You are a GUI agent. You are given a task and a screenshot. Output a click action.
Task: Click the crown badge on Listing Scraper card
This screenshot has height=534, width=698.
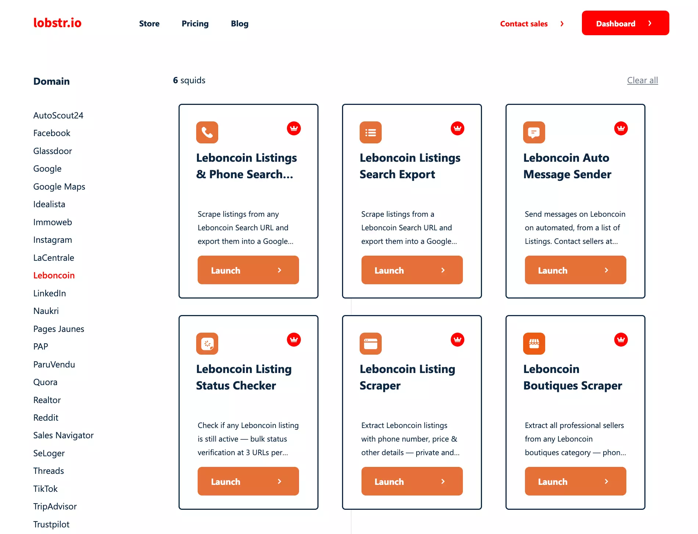click(457, 340)
